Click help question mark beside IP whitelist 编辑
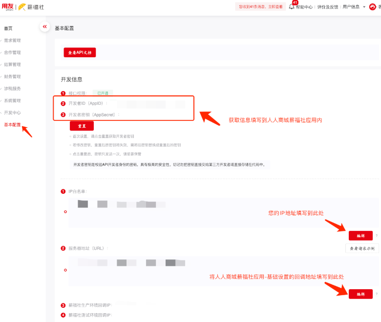Screen dimensions: 381x322 click(377, 236)
